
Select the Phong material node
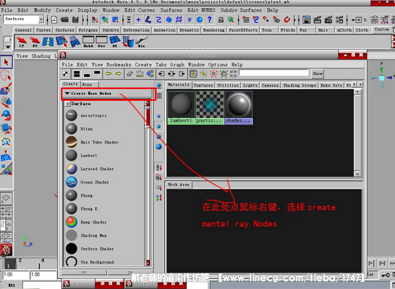point(80,195)
